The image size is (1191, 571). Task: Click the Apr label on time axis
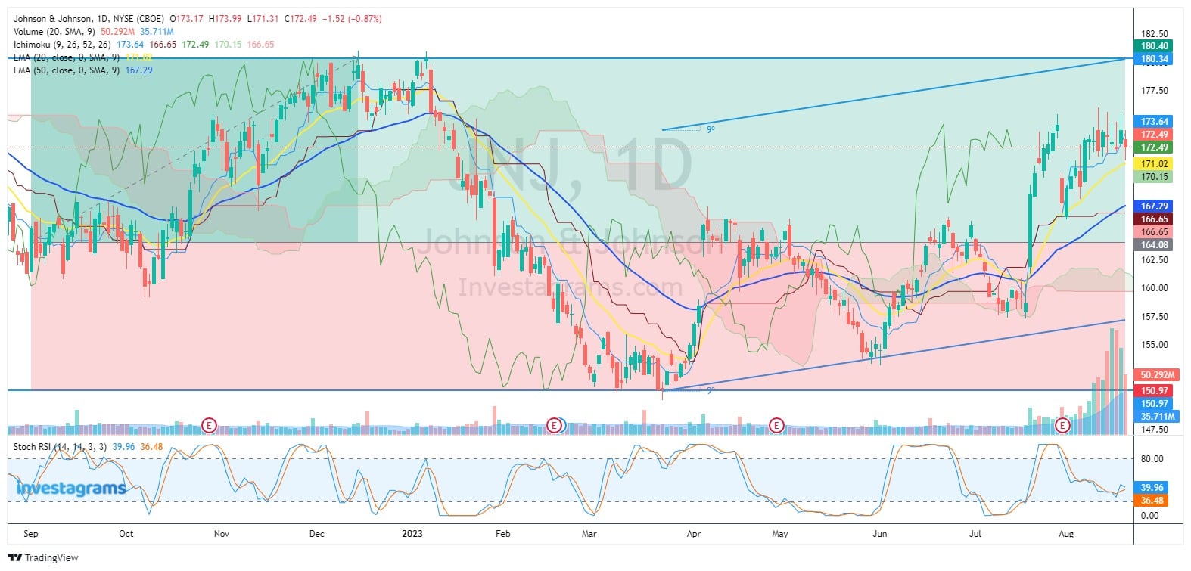click(x=694, y=534)
